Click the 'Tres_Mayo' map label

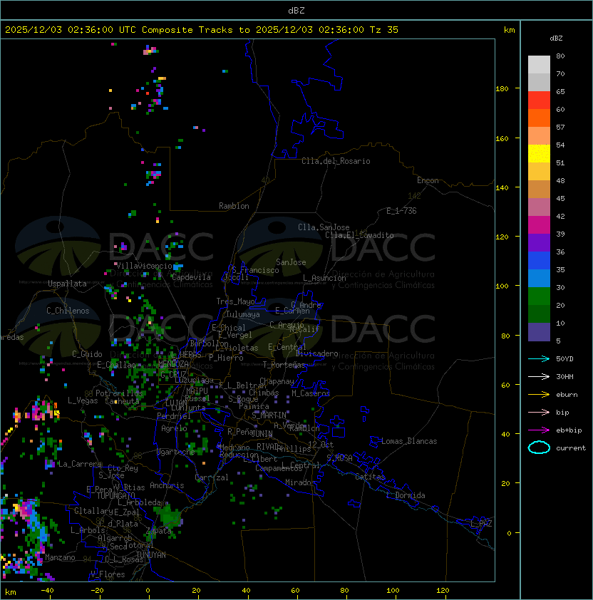(x=235, y=301)
